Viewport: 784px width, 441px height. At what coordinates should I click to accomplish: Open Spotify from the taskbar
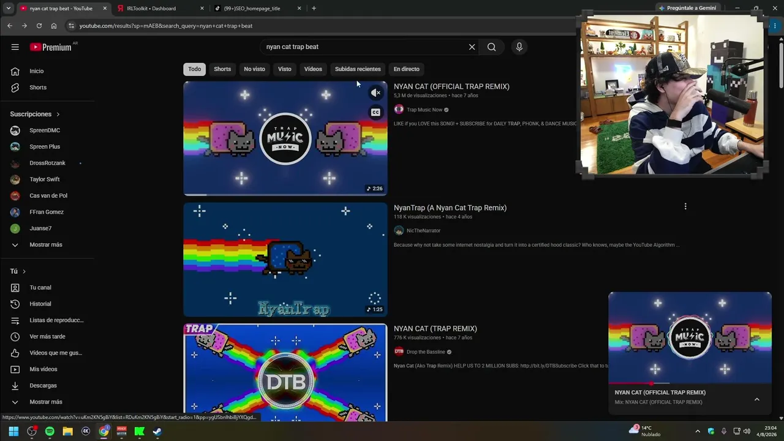click(50, 431)
